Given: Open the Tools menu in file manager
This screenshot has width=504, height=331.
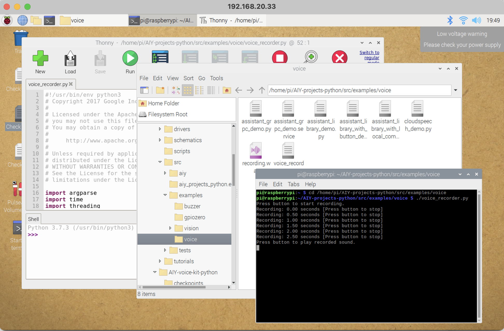Looking at the screenshot, I should (x=216, y=78).
